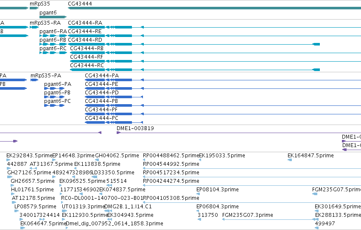Screen dimensions: 361x230
Task: Click the 313750 feature label
Action: pos(208,215)
